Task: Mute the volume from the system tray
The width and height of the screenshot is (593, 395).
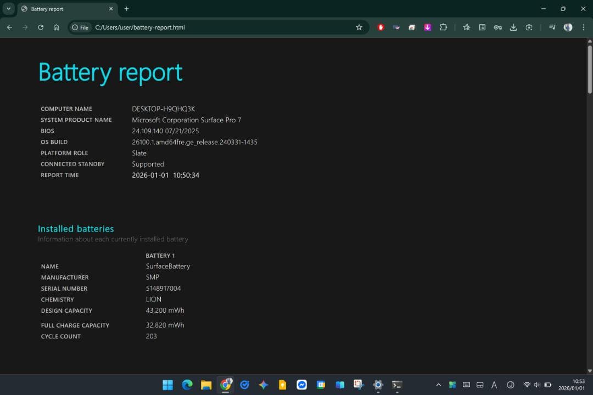Action: tap(536, 385)
